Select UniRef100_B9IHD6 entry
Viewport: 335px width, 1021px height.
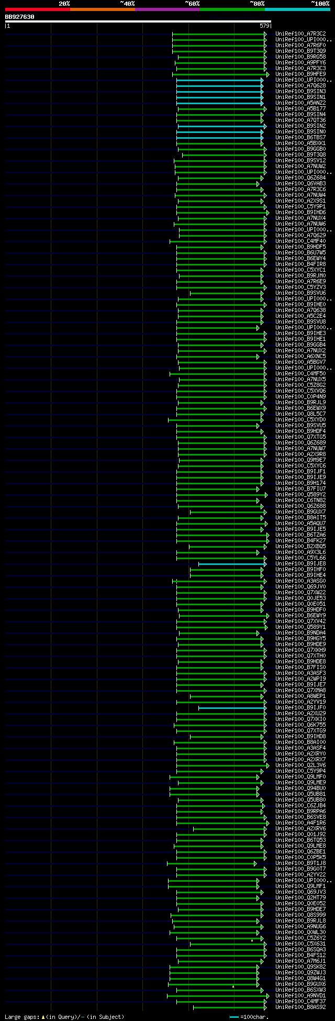click(300, 213)
